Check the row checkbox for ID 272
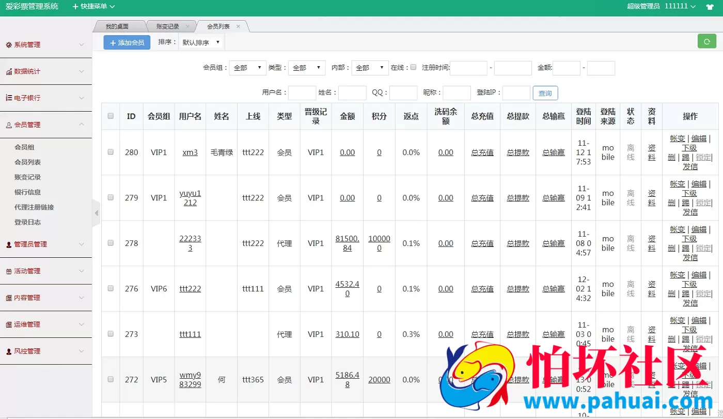Viewport: 723px width, 419px height. 111,379
